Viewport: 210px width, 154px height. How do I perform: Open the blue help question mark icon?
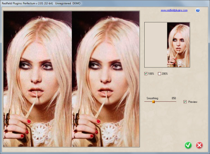pos(198,10)
